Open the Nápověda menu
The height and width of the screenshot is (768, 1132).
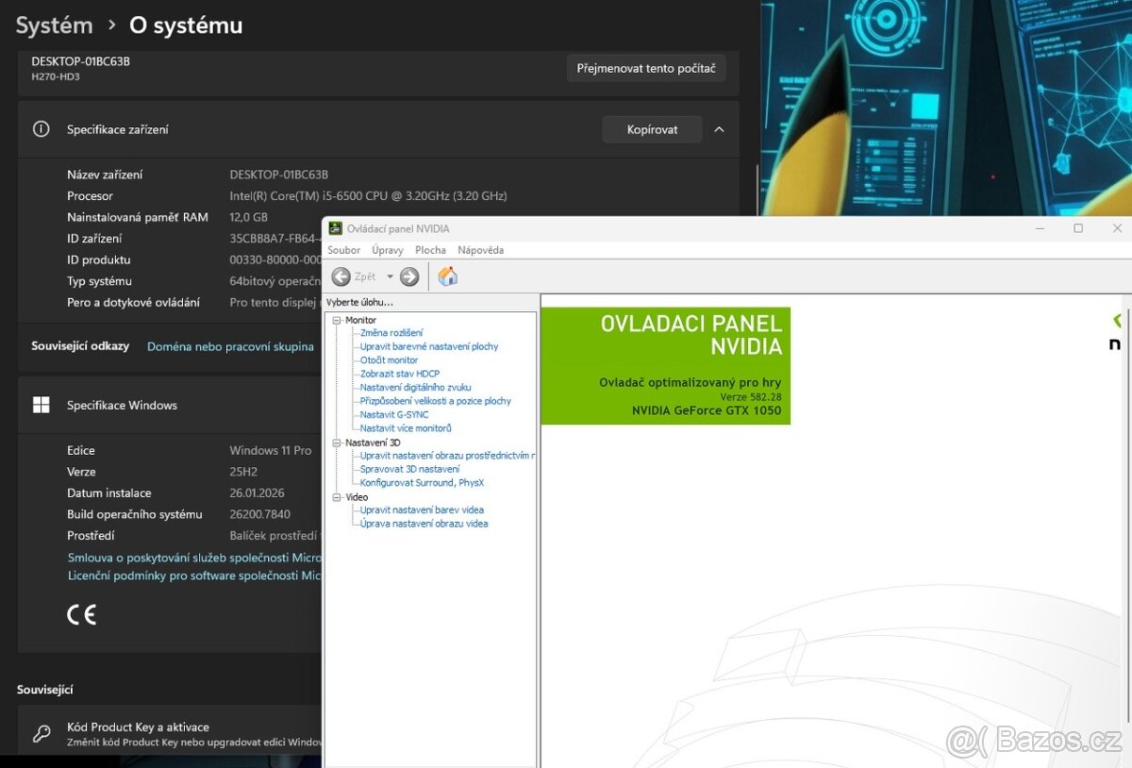click(x=480, y=250)
